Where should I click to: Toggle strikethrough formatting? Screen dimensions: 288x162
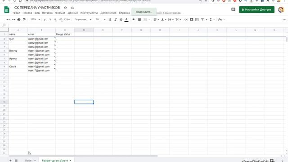tap(121, 20)
